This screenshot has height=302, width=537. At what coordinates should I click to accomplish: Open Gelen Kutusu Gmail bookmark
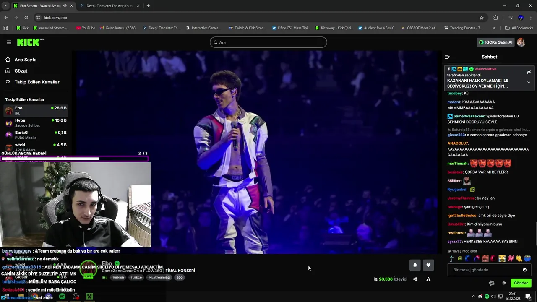tap(119, 28)
